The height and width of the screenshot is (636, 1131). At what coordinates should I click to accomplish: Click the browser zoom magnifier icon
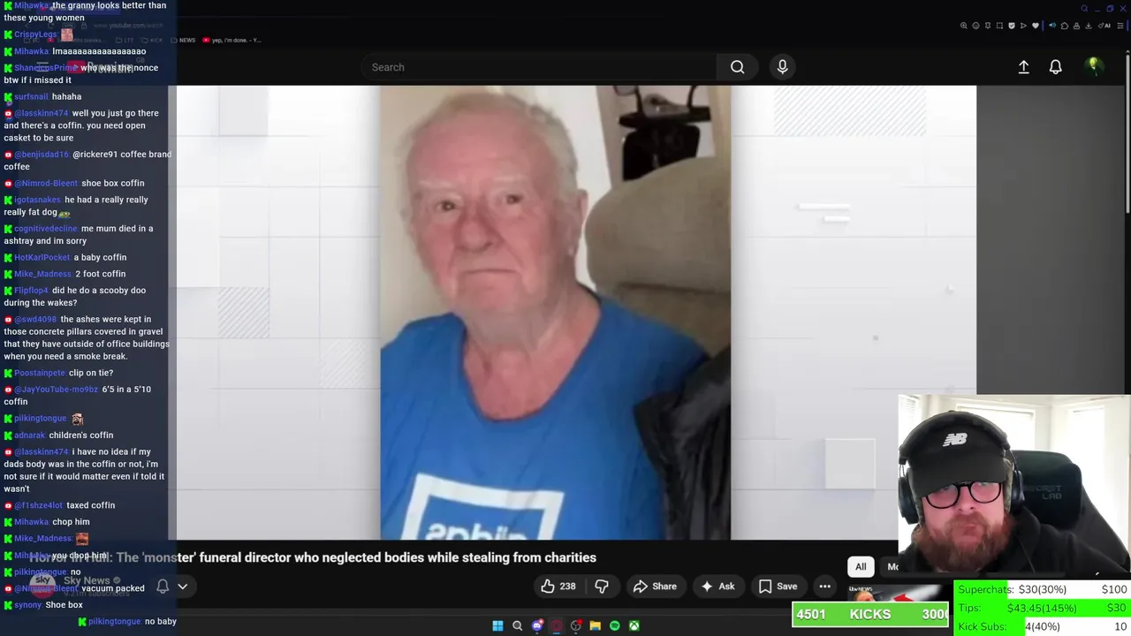coord(964,26)
